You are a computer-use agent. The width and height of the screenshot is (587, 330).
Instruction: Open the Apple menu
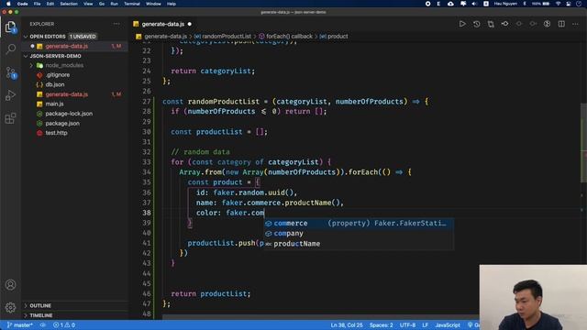pyautogui.click(x=8, y=4)
